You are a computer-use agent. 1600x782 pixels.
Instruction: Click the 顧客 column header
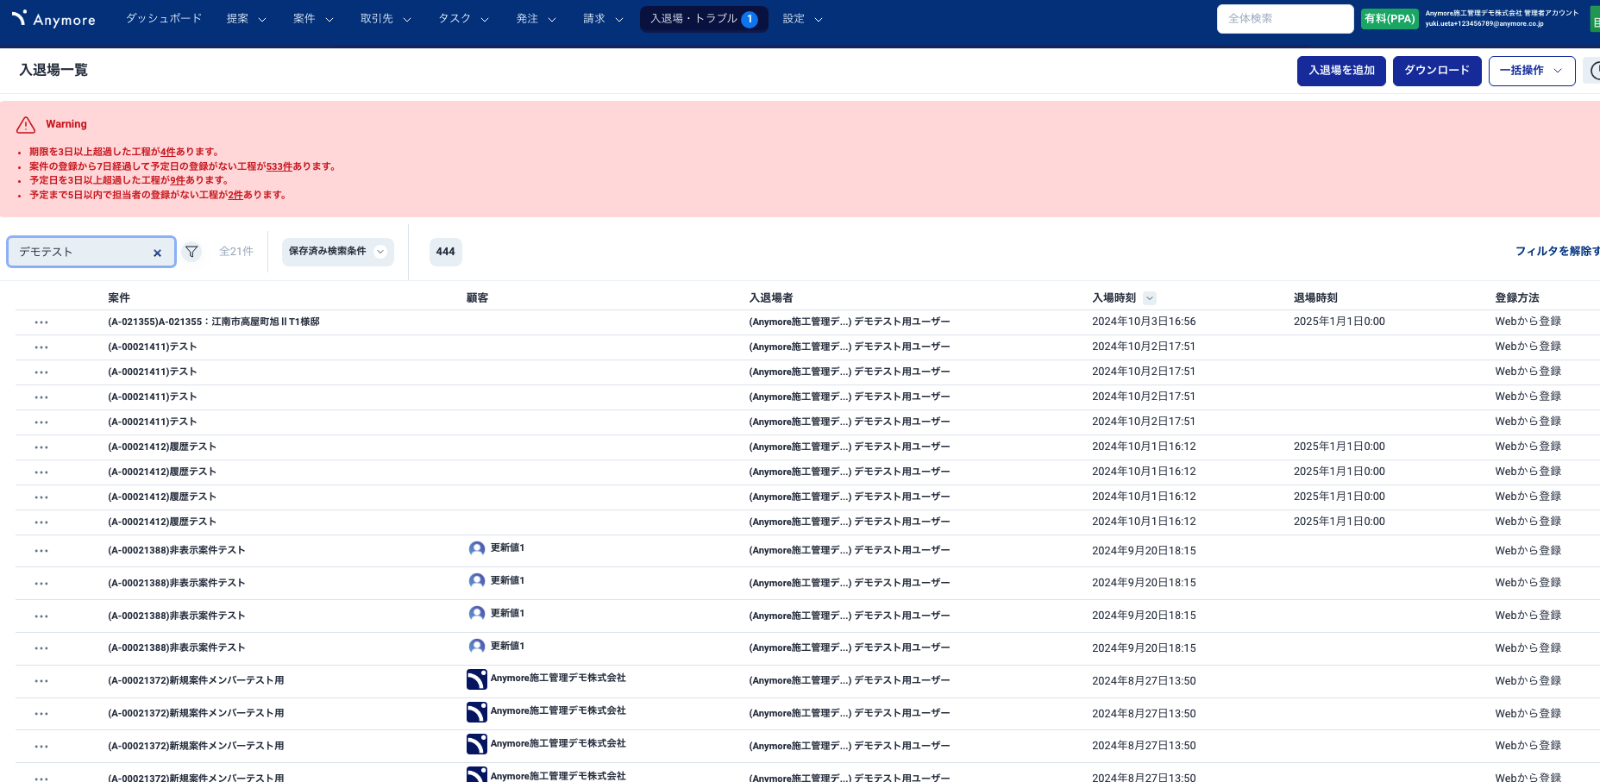[477, 298]
